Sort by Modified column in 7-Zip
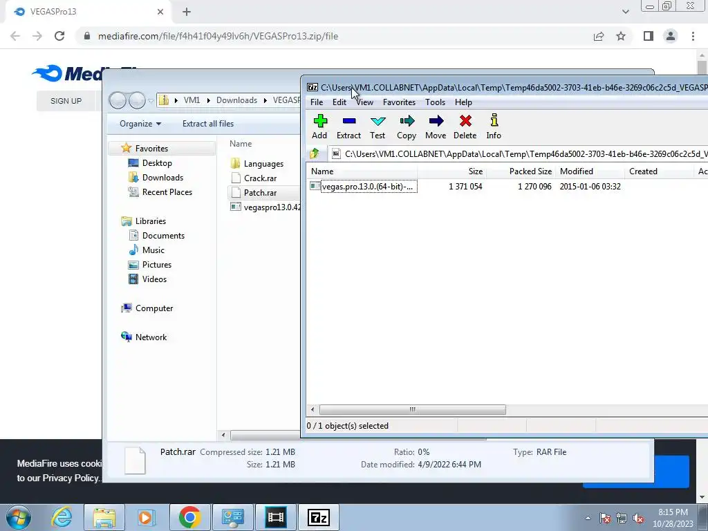The image size is (708, 531). coord(590,171)
